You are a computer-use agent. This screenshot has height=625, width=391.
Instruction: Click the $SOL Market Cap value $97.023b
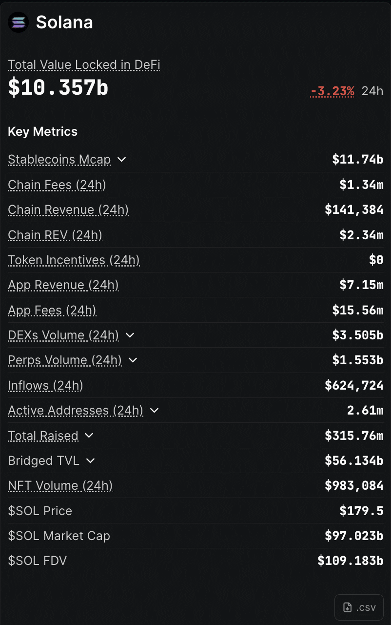click(354, 536)
